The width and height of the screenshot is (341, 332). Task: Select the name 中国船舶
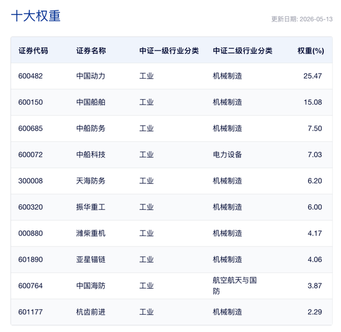tap(91, 102)
